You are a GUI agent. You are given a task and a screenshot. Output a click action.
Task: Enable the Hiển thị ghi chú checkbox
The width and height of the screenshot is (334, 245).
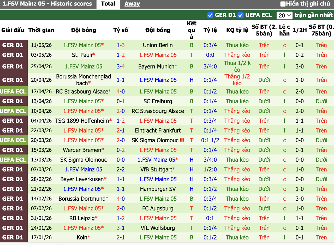pyautogui.click(x=283, y=4)
